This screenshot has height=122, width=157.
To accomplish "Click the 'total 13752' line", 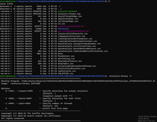I will coord(7,4).
